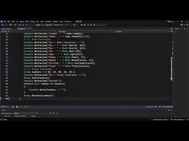Click on 'Array.Reverse(numbers);' code line
This screenshot has height=141, width=189.
(39, 96)
